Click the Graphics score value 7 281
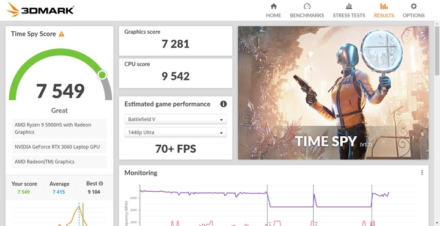This screenshot has height=226, width=440. [x=175, y=44]
